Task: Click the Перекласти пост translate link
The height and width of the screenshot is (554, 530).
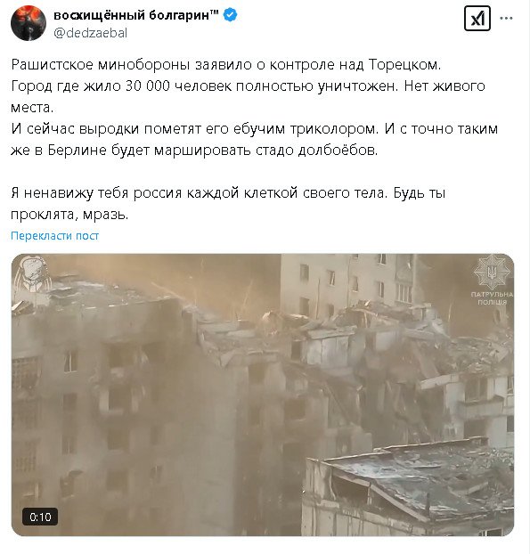Action: point(54,236)
